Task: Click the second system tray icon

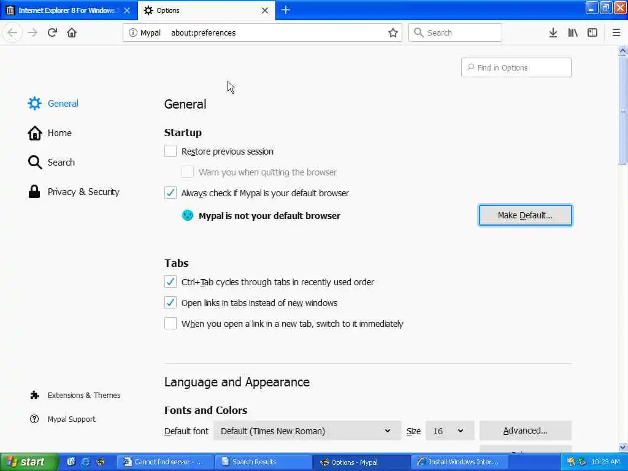Action: point(583,462)
